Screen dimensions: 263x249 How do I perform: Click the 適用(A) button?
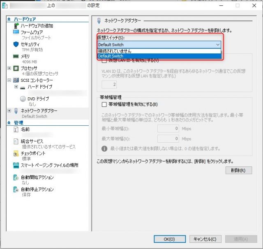(x=241, y=239)
